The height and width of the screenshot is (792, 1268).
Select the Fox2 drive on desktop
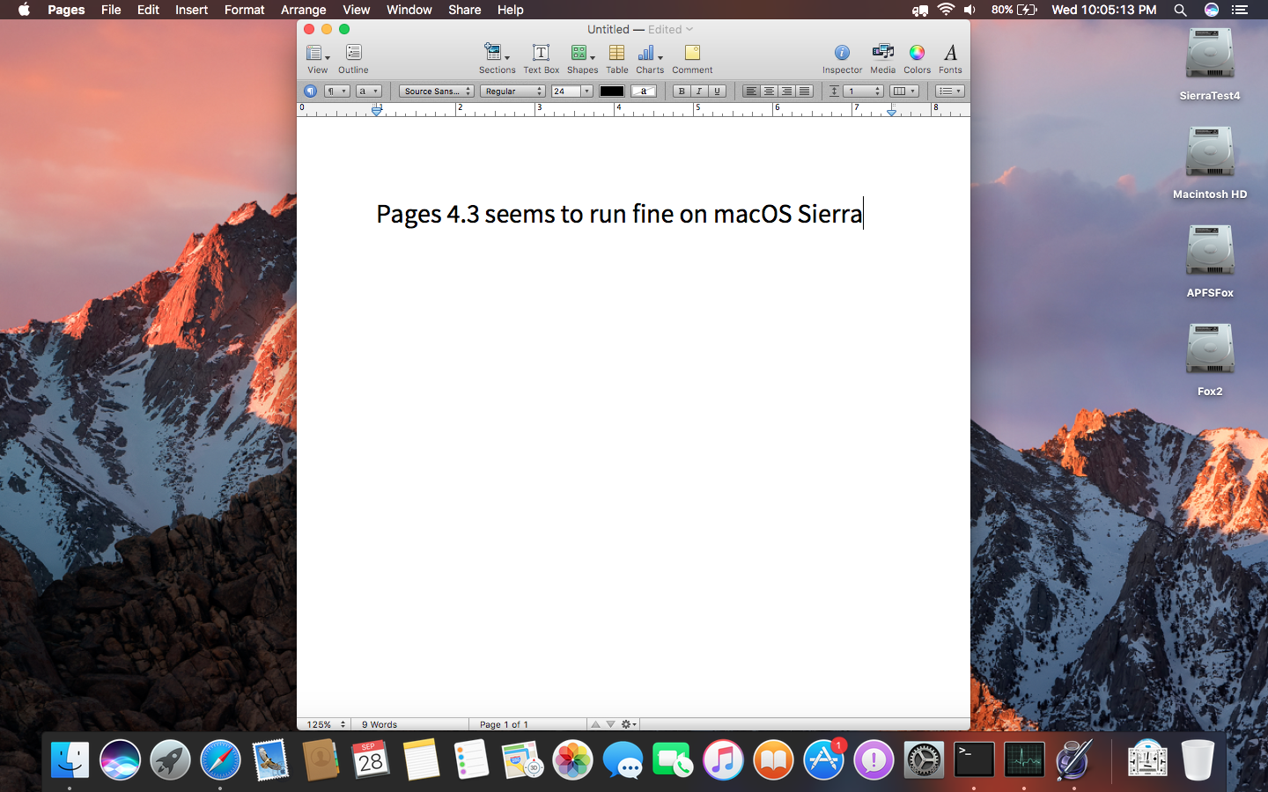[1210, 360]
